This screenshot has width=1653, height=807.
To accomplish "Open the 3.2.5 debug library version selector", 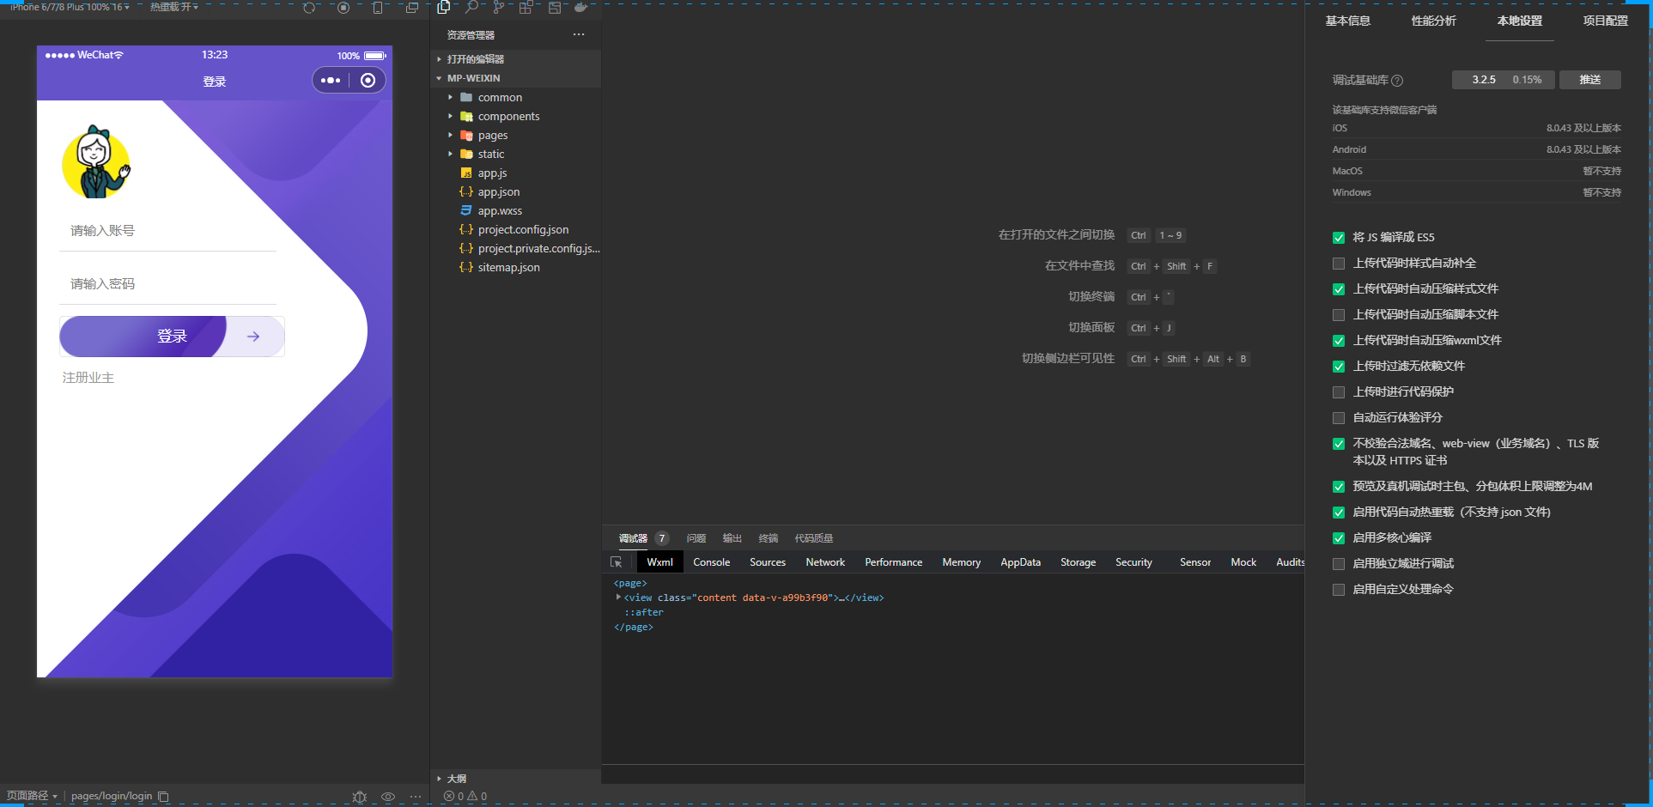I will pyautogui.click(x=1483, y=80).
